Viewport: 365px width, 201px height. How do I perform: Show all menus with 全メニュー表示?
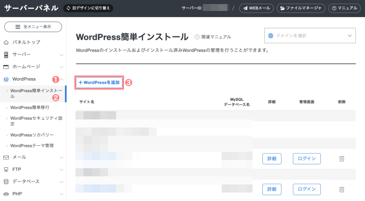[33, 27]
